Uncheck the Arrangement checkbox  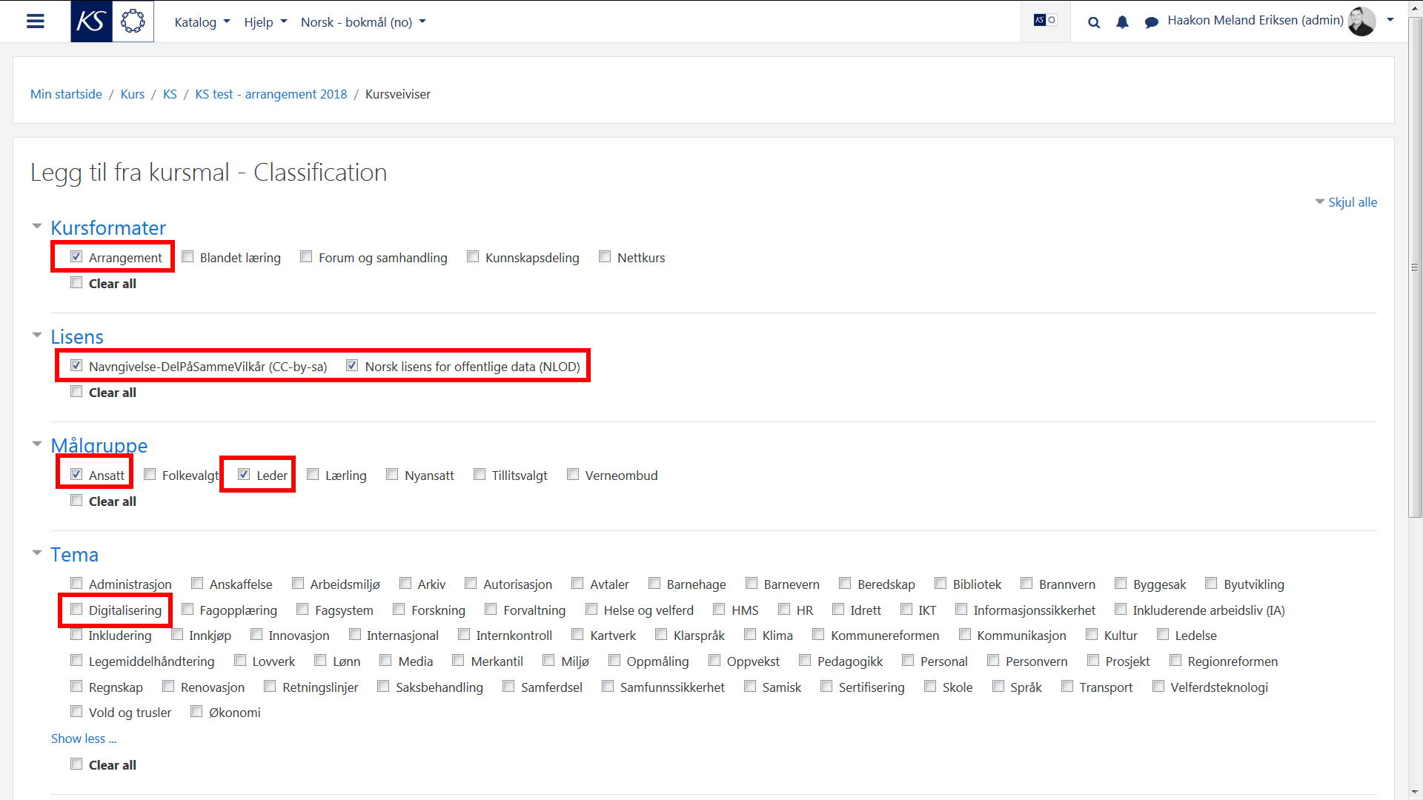point(76,257)
